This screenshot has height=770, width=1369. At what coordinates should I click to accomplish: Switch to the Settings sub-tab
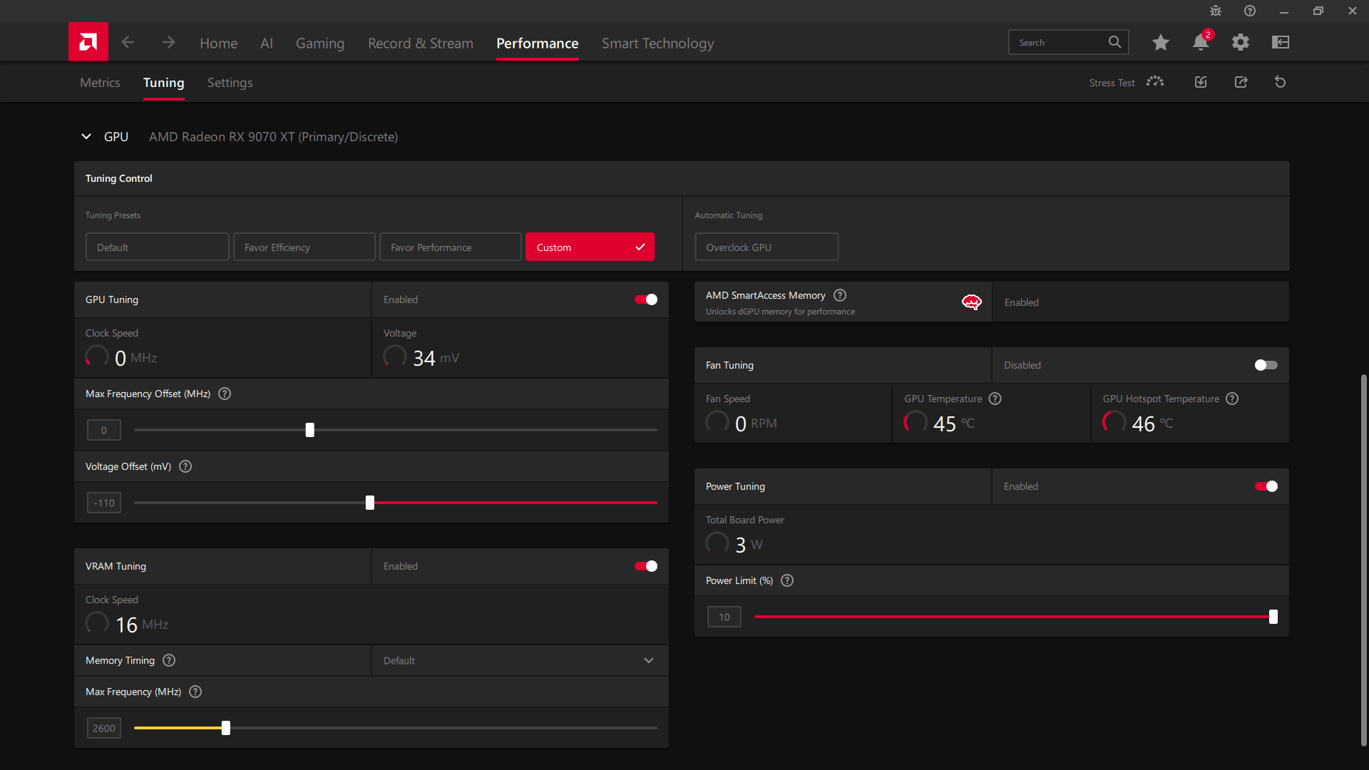[230, 83]
